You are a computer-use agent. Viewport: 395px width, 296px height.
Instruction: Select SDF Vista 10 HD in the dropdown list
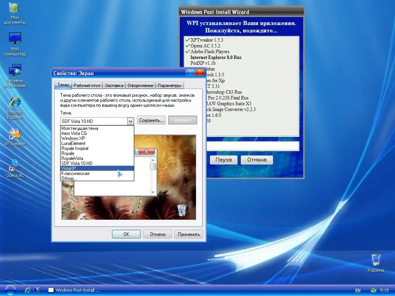click(97, 163)
